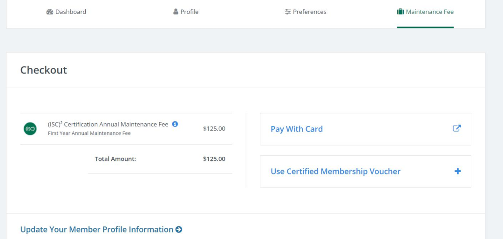
Task: Click Use Certified Membership Voucher text
Action: [x=335, y=172]
